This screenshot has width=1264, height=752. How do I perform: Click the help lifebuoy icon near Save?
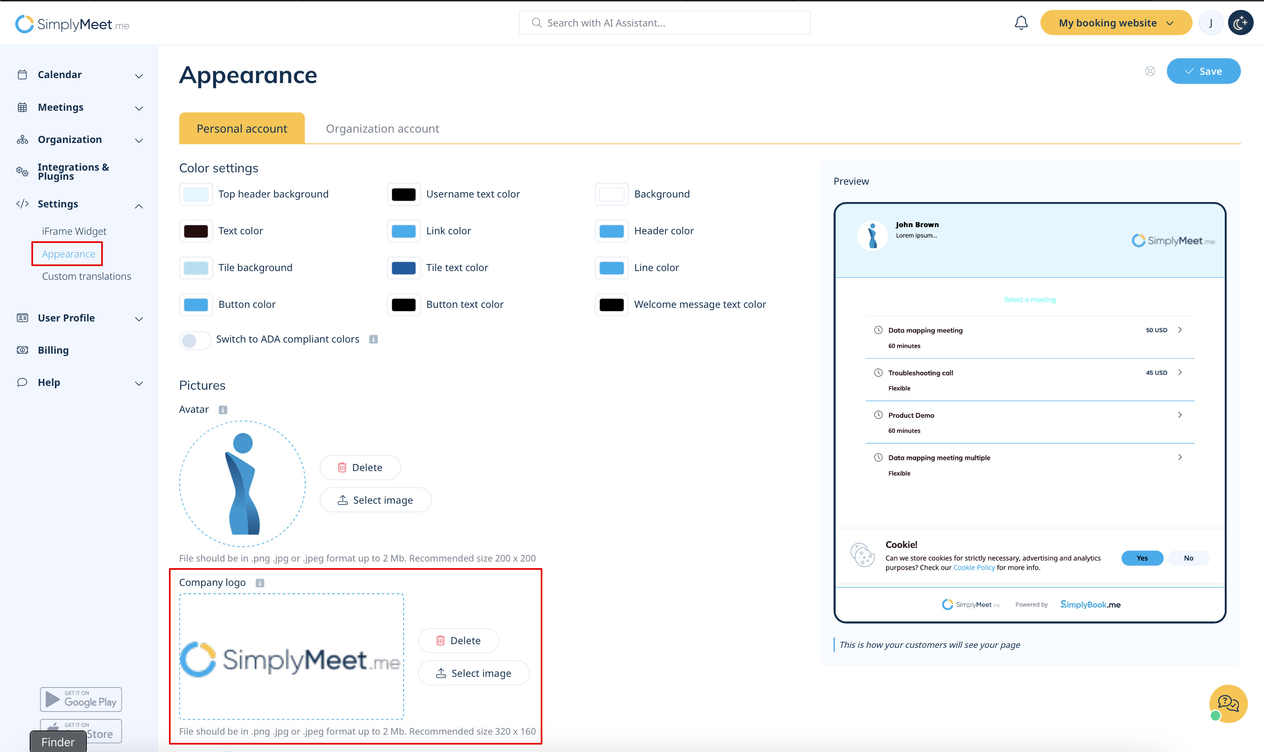[x=1150, y=71]
